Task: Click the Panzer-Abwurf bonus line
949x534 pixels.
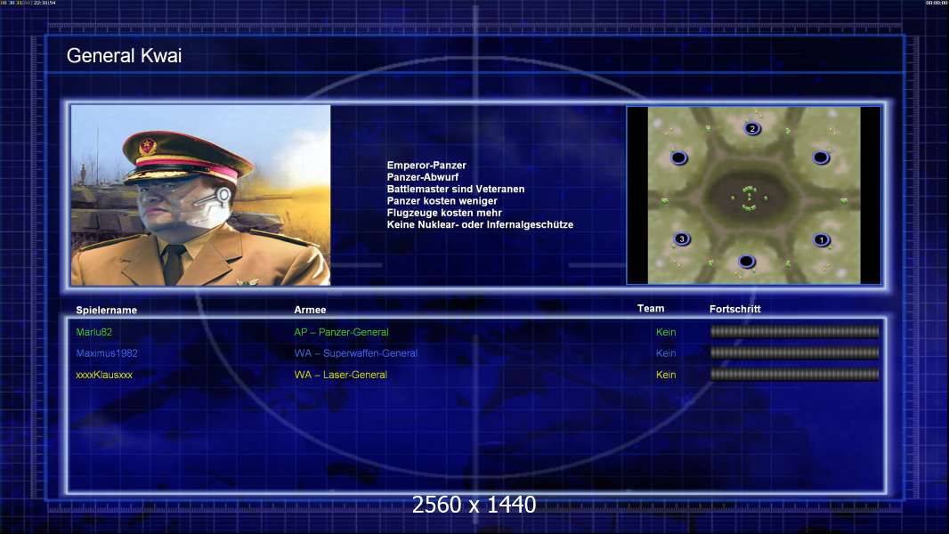Action: (423, 177)
